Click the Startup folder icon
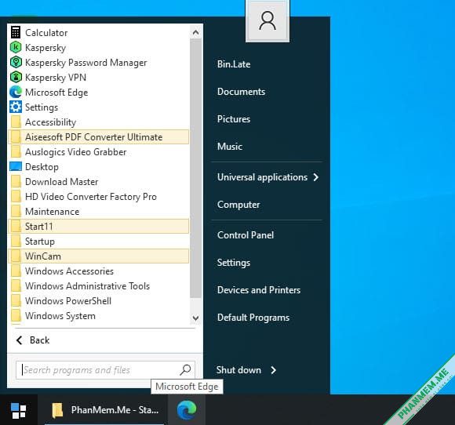The width and height of the screenshot is (455, 425). [16, 241]
